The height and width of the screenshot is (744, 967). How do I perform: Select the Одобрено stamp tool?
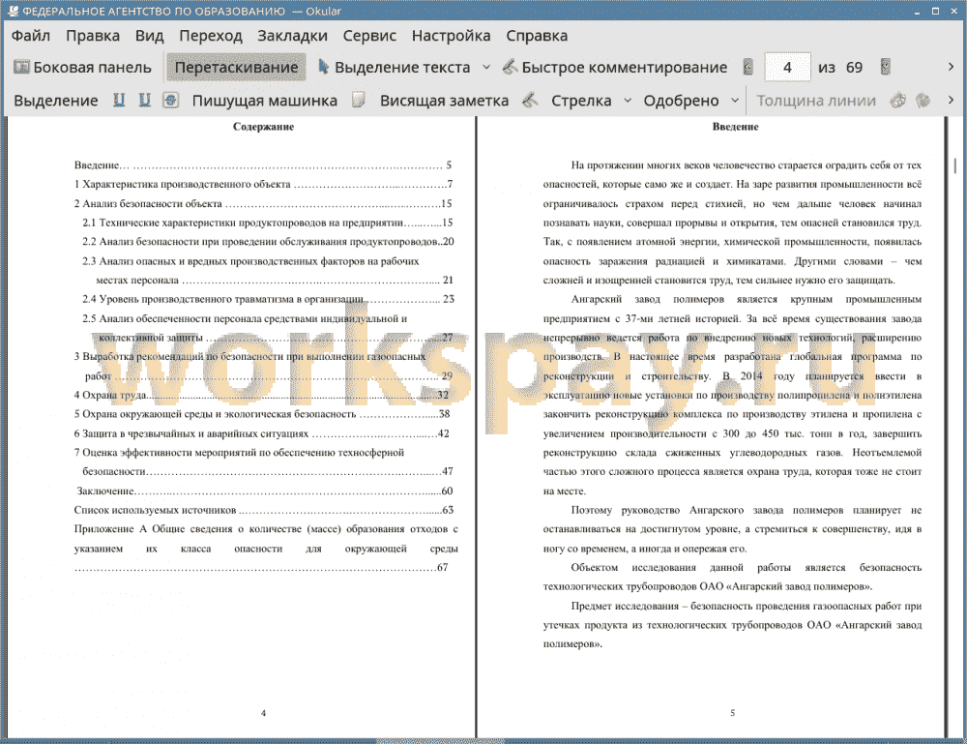point(681,101)
